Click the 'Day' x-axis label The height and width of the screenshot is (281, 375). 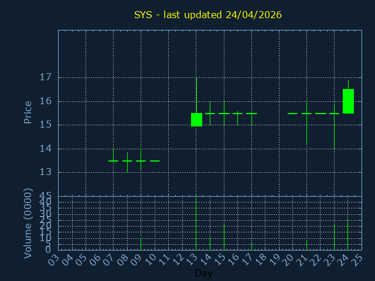(203, 273)
